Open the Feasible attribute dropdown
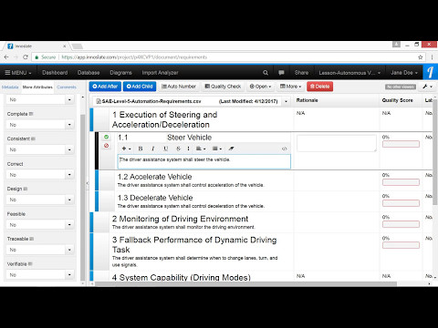The height and width of the screenshot is (328, 438). point(40,225)
